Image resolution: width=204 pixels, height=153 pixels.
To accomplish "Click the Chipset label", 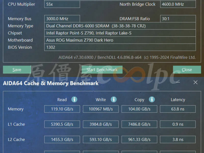I will point(15,33).
